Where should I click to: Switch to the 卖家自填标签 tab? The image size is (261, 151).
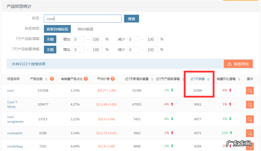point(57,29)
